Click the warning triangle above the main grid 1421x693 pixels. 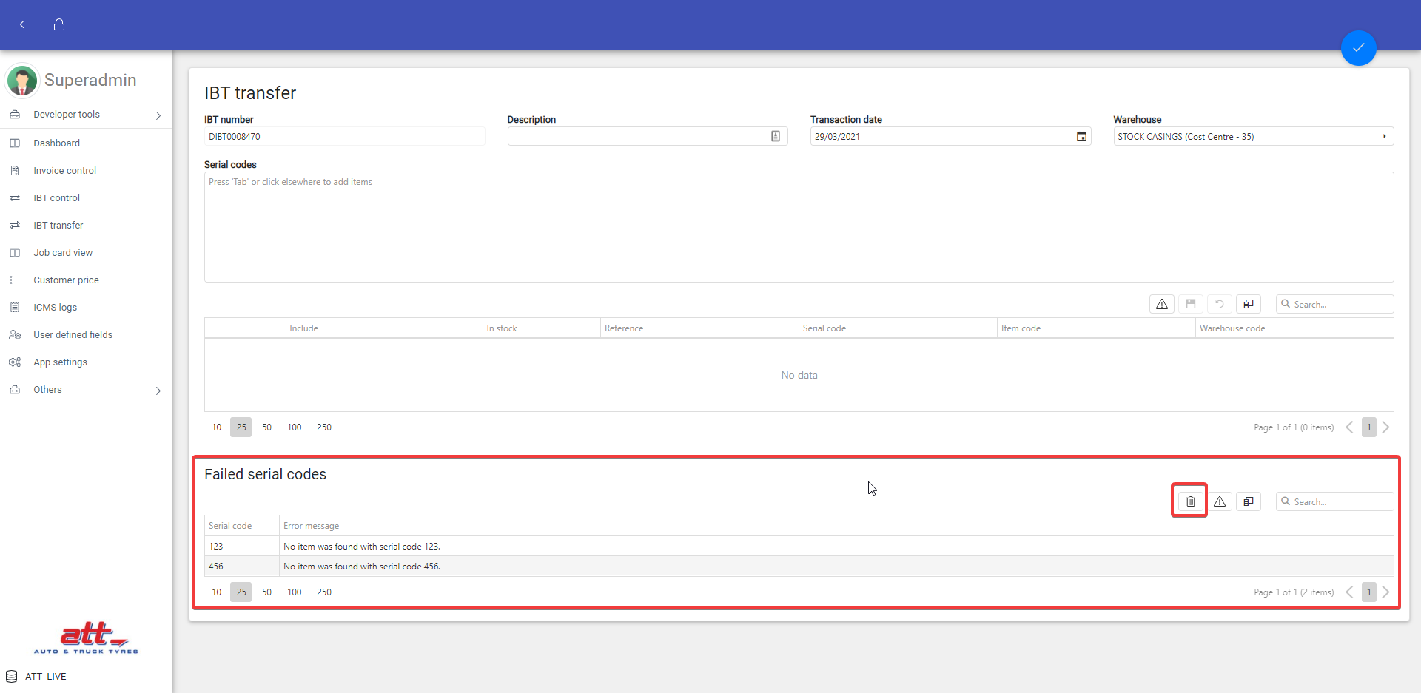click(x=1162, y=304)
